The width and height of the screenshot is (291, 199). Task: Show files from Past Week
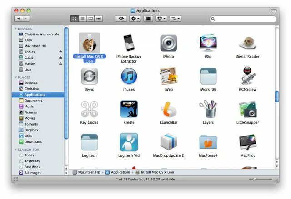pyautogui.click(x=38, y=167)
